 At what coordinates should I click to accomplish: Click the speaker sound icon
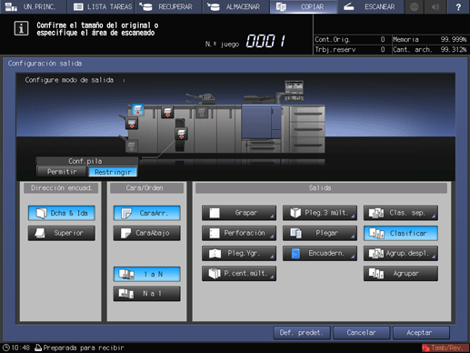click(435, 6)
